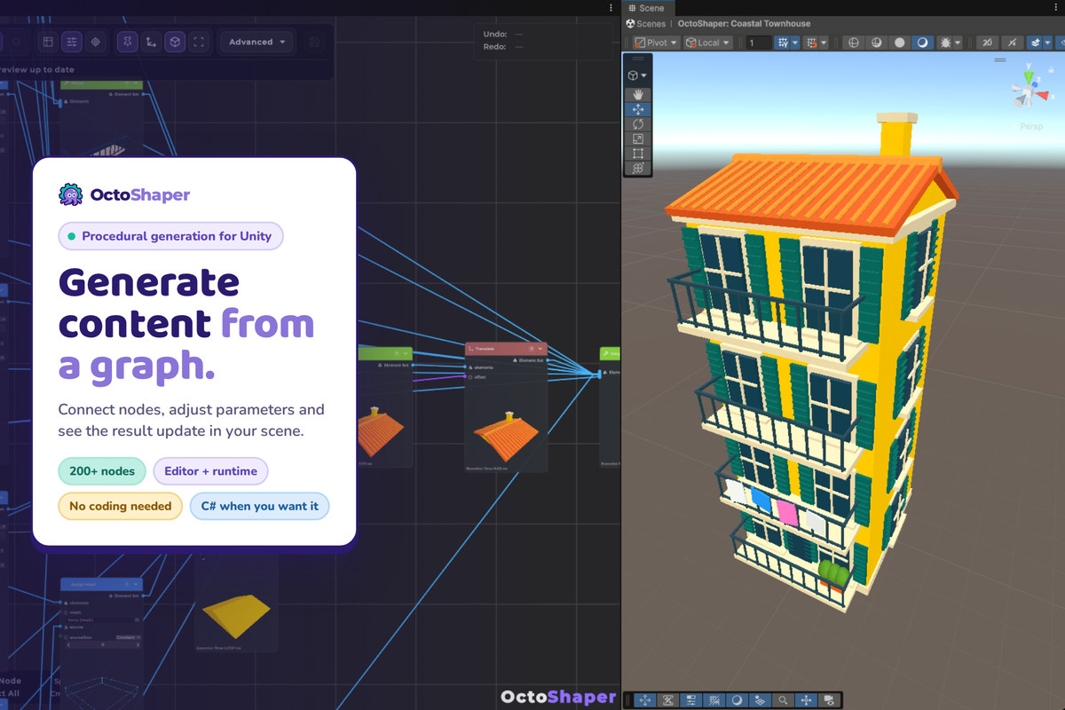Toggle 2D view mode in Scene

click(x=987, y=43)
